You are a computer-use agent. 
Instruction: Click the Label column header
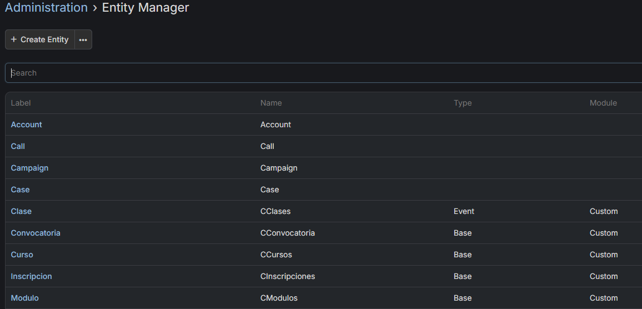pos(21,103)
